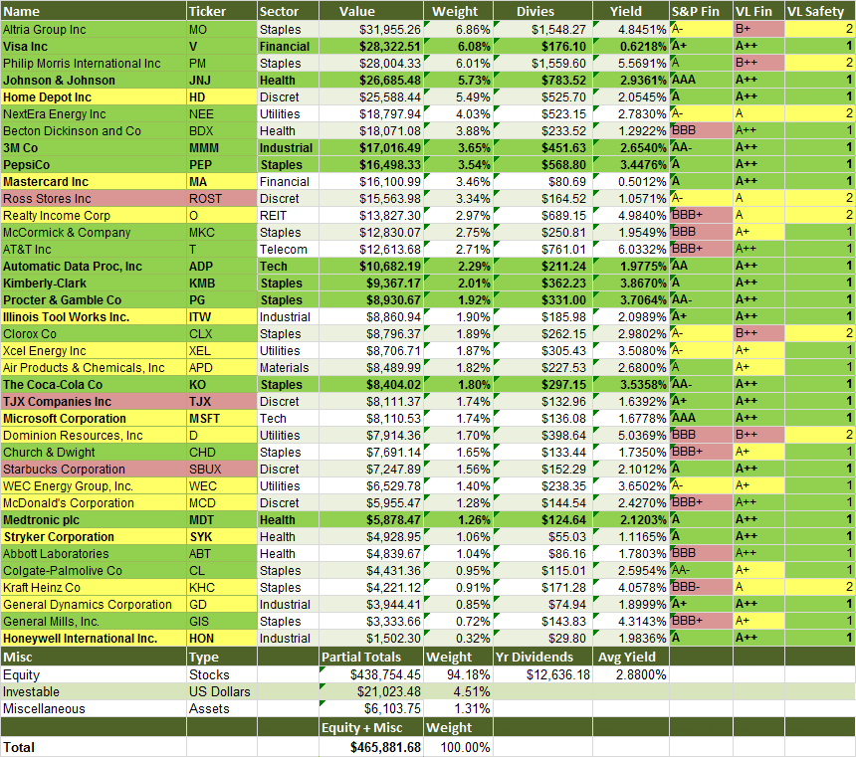Click the MSFT ticker cell
This screenshot has width=856, height=757.
click(222, 419)
